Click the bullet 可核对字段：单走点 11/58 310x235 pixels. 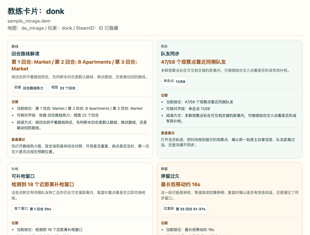click(x=188, y=109)
